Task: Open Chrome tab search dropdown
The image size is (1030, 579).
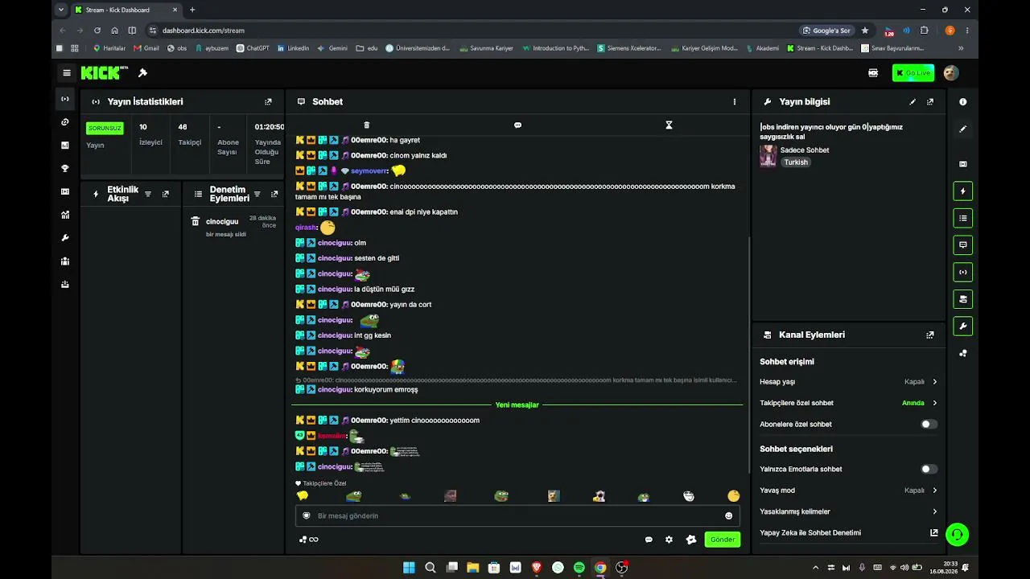Action: tap(60, 10)
